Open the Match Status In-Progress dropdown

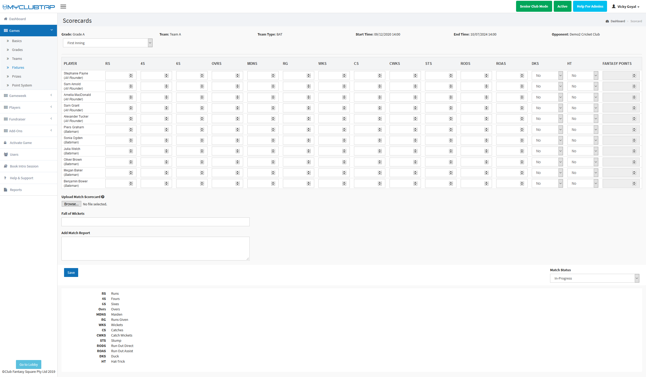pyautogui.click(x=594, y=278)
